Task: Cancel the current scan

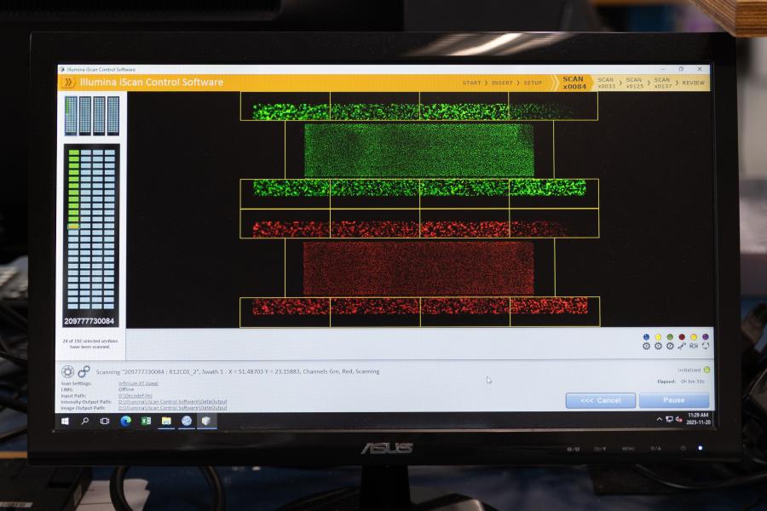Action: (x=601, y=400)
